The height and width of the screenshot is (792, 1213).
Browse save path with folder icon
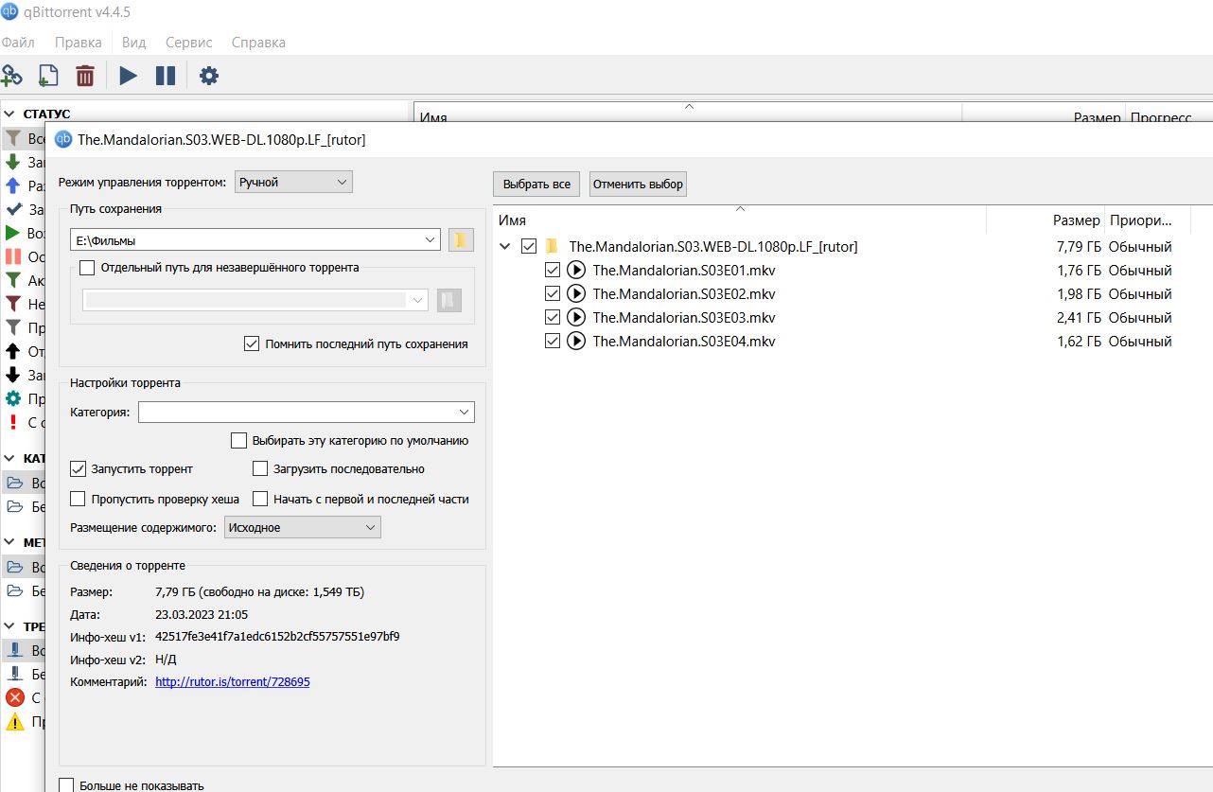460,240
